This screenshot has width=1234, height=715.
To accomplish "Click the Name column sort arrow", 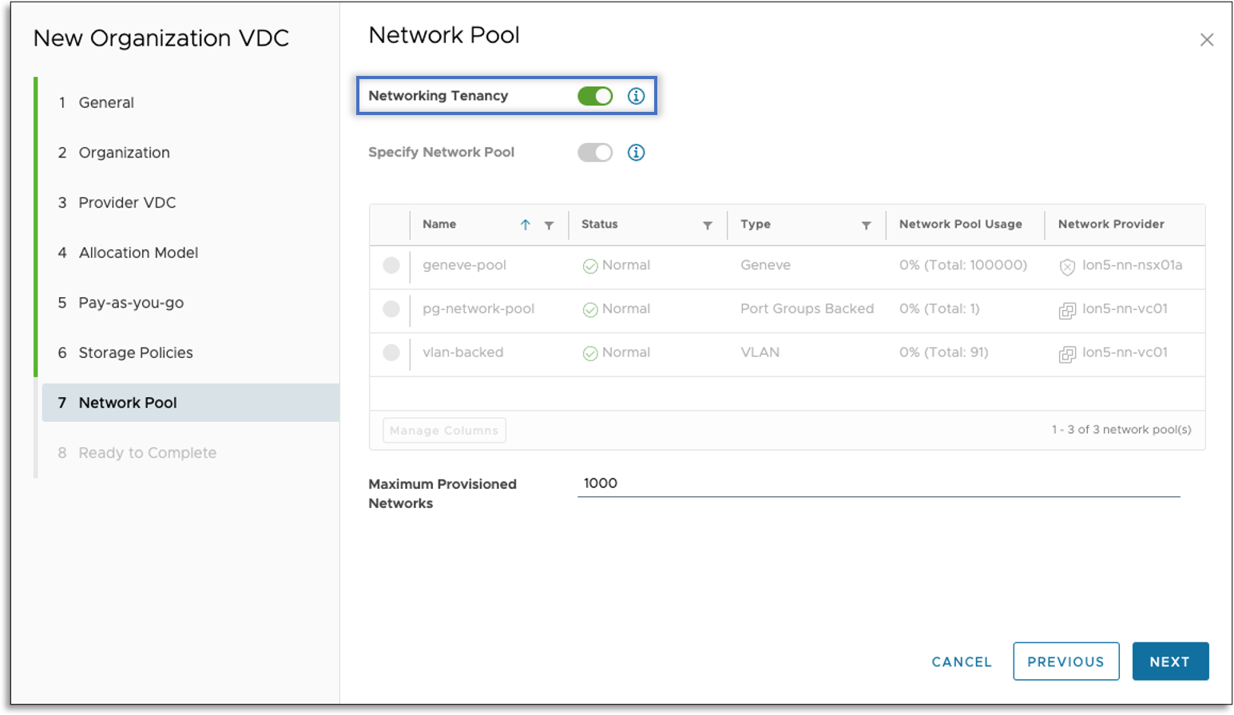I will (525, 225).
